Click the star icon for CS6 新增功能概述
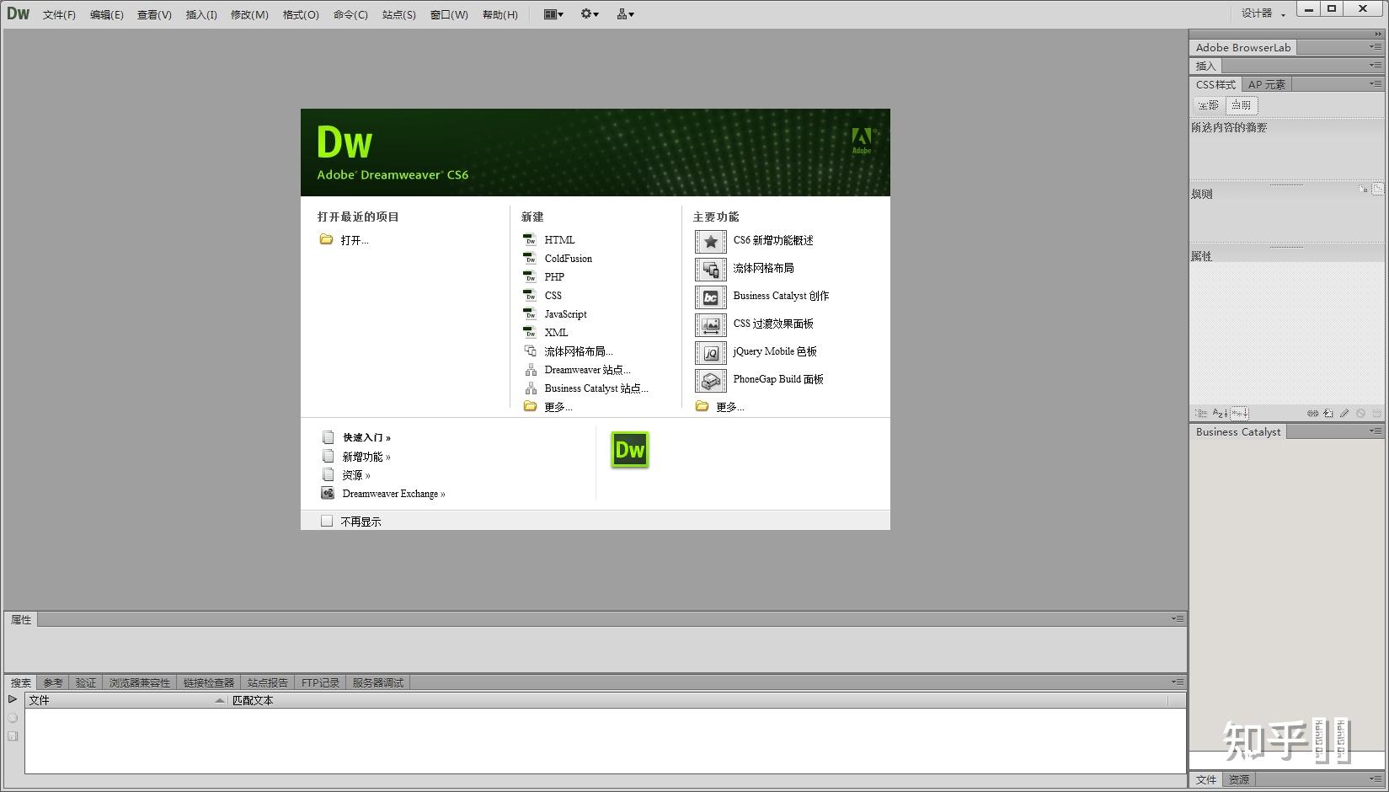 click(711, 242)
